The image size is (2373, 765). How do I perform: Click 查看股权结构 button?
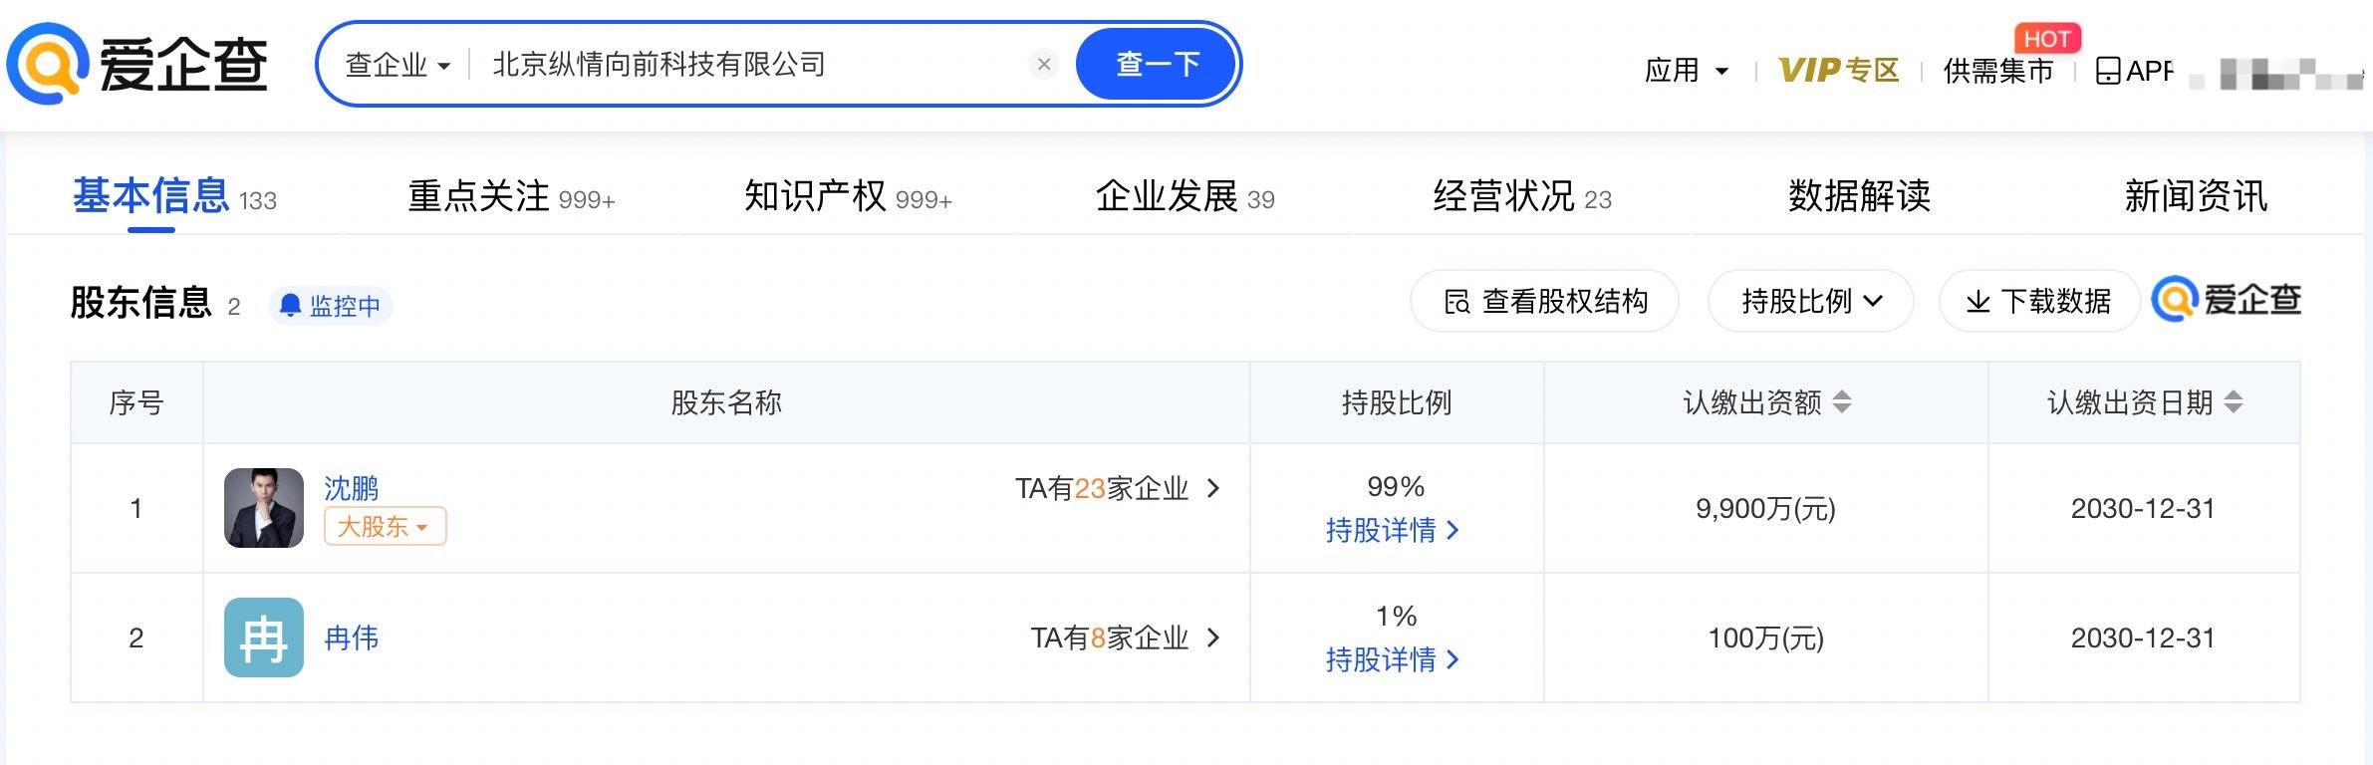click(1544, 301)
